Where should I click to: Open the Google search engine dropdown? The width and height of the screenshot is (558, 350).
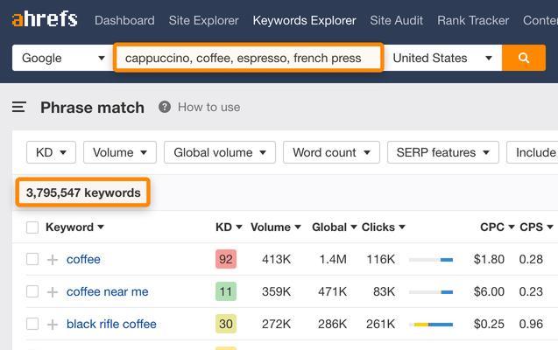pyautogui.click(x=63, y=58)
